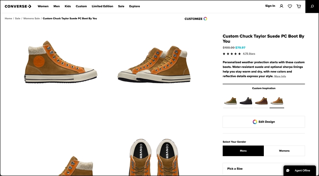Select the tan and orange inspiration shoe
319x176 pixels.
coord(277,101)
